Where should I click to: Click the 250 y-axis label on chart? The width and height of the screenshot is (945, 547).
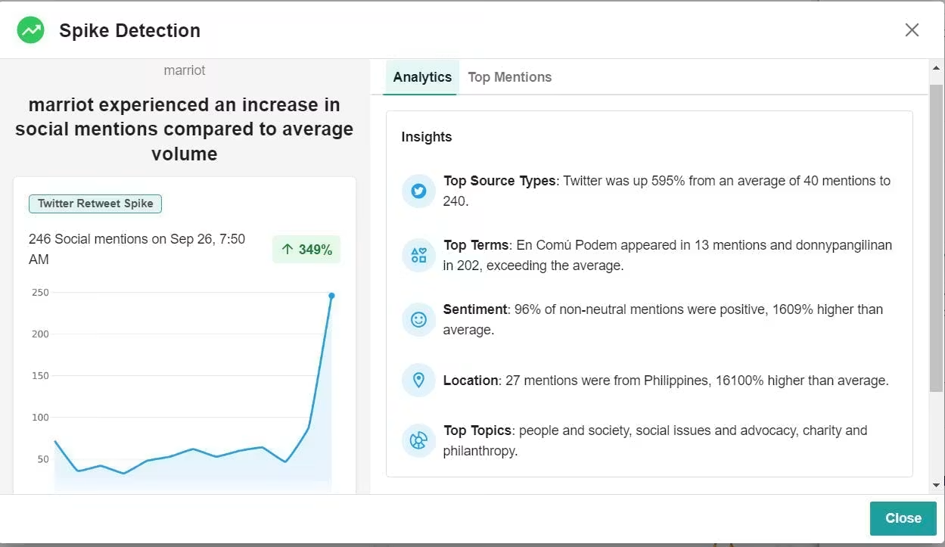coord(40,293)
